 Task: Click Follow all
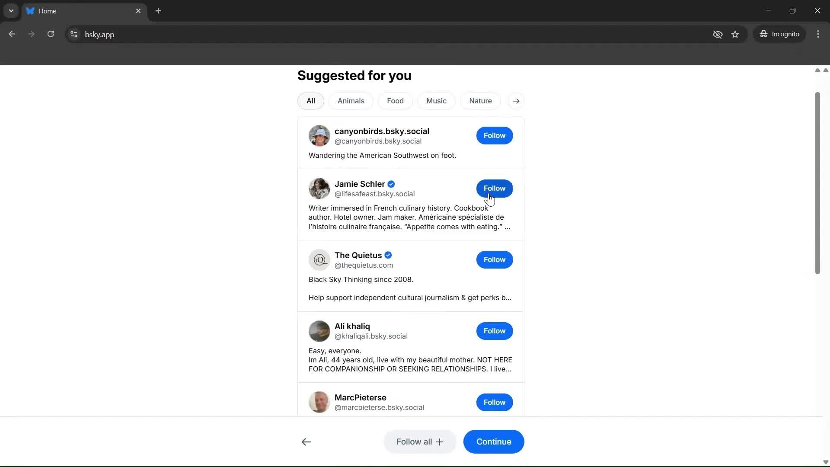pyautogui.click(x=419, y=441)
